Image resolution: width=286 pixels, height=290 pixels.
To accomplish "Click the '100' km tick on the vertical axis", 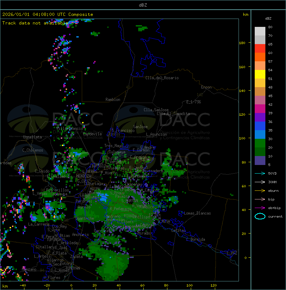I will 242,138.
